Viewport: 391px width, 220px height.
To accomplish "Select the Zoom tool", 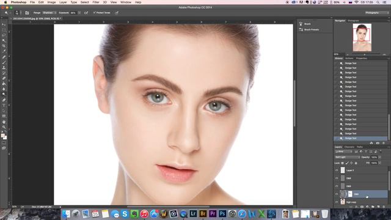I will (4, 127).
